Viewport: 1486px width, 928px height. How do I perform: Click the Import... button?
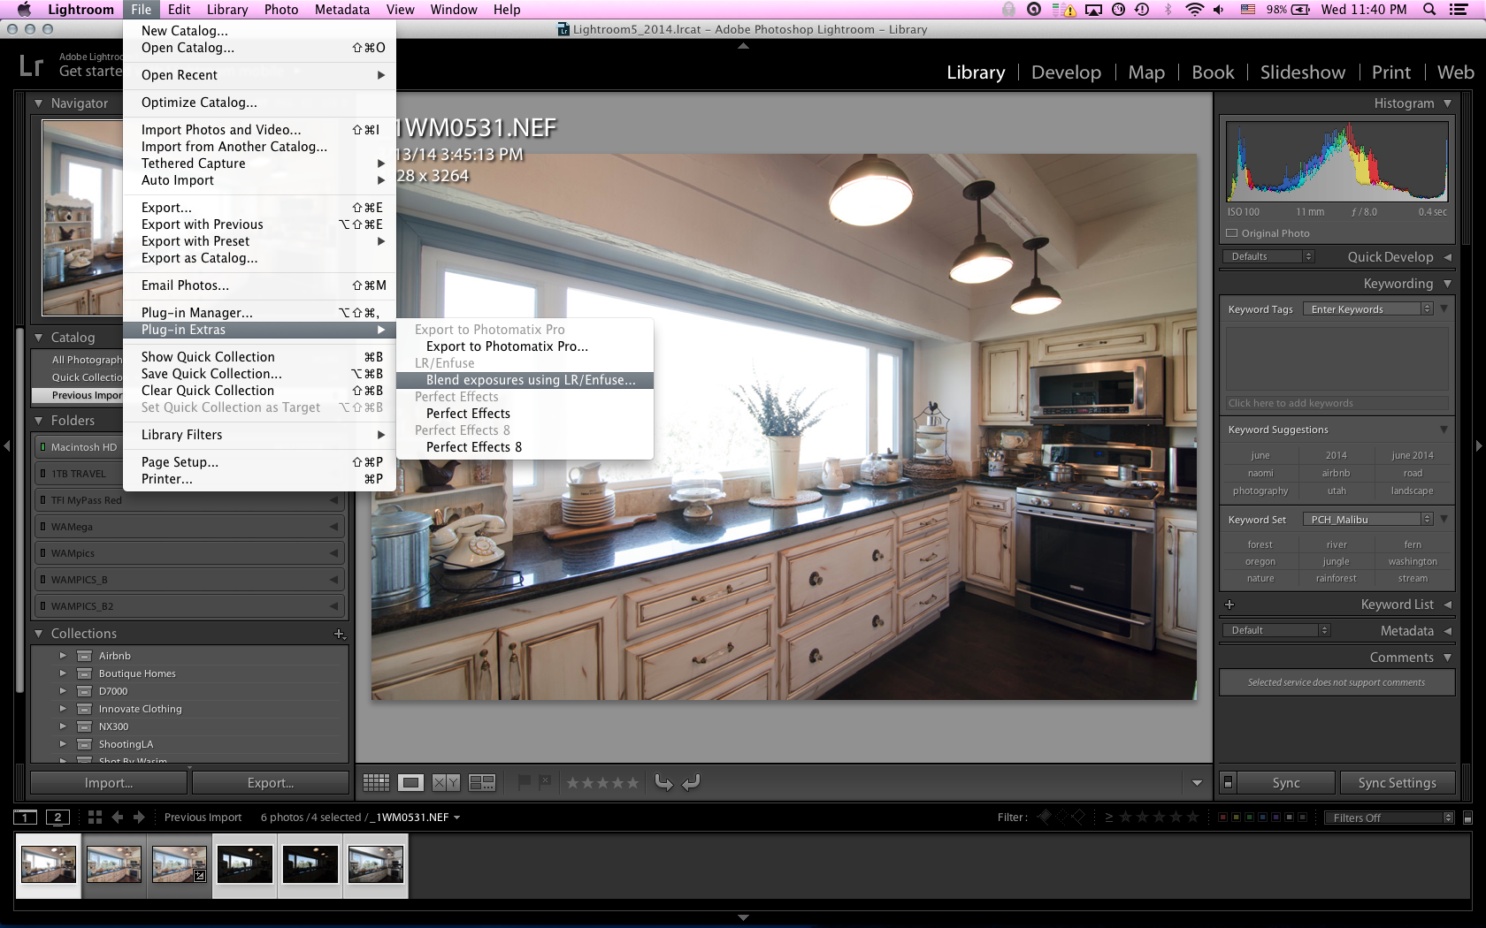(109, 783)
